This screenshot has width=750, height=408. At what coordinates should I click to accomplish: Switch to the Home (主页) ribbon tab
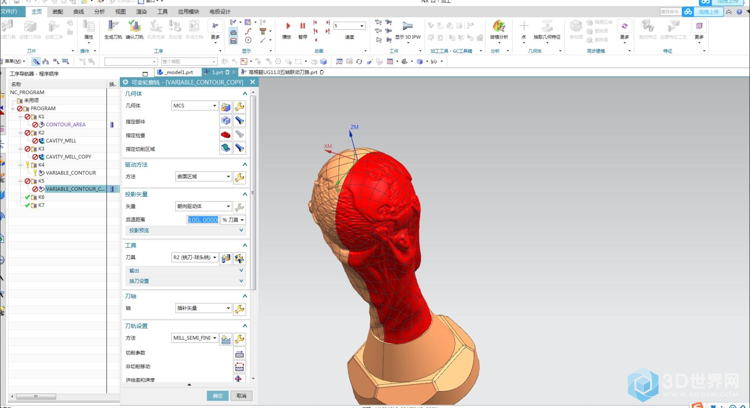(37, 12)
